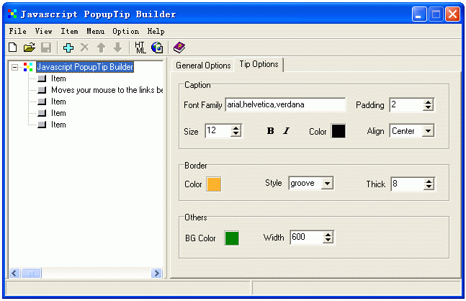Click the Size value field
466x301 pixels.
click(218, 131)
